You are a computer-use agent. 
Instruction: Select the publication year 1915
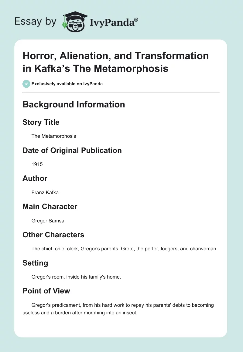click(x=37, y=164)
